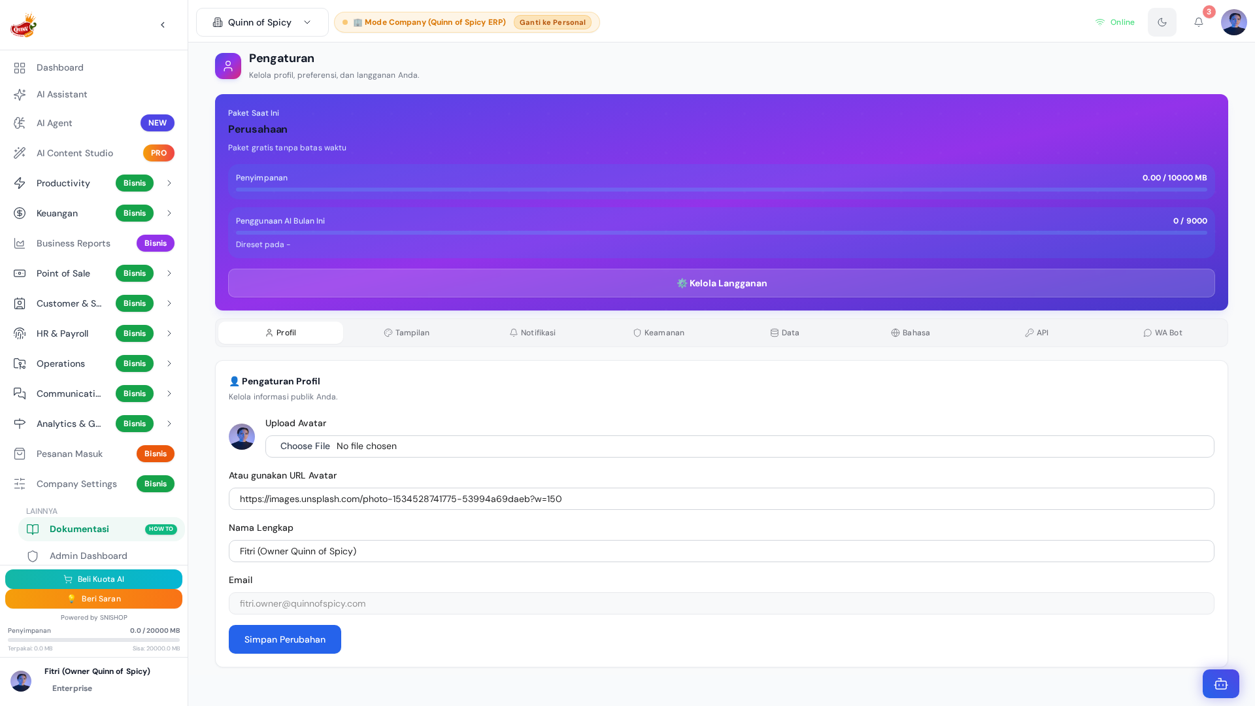Click Ganti ke Personal button
Image resolution: width=1255 pixels, height=706 pixels.
552,22
